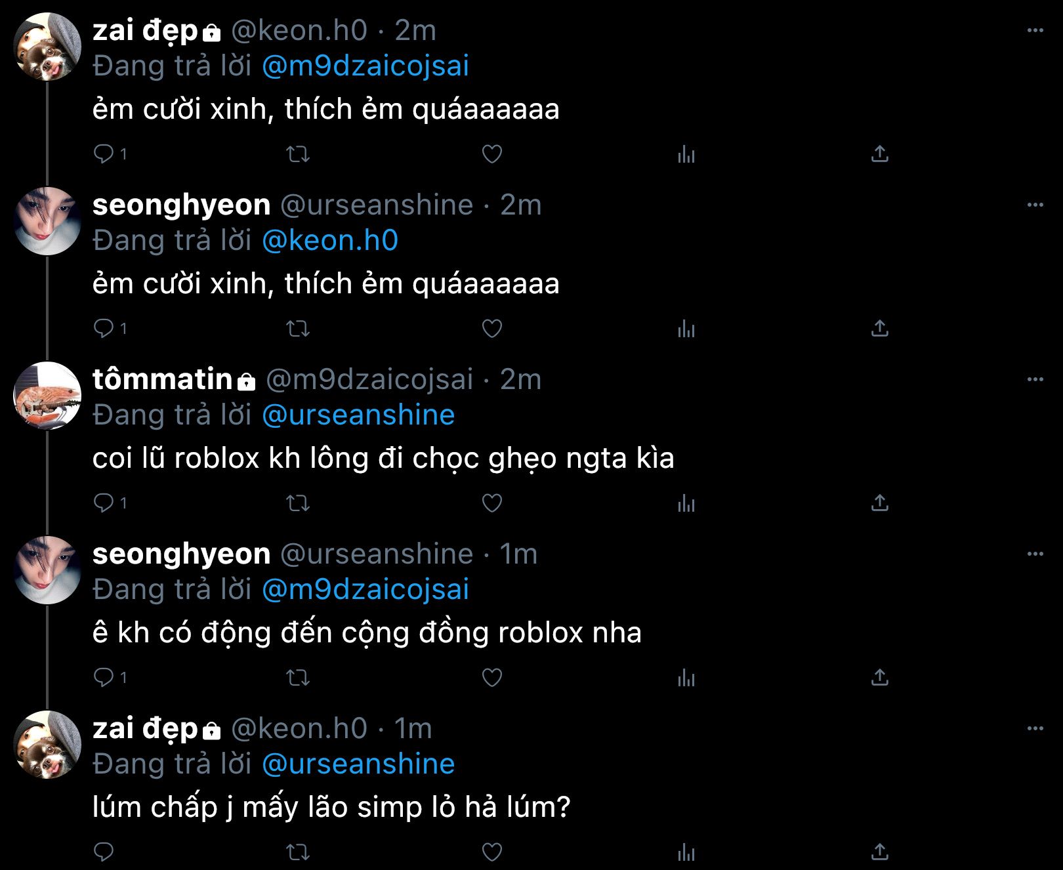Open more options on first zai đẹp tweet
The height and width of the screenshot is (870, 1063).
(1035, 30)
